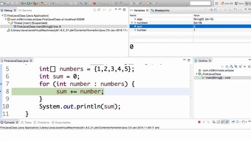Select the args variable row
The image size is (251, 141).
point(190,19)
